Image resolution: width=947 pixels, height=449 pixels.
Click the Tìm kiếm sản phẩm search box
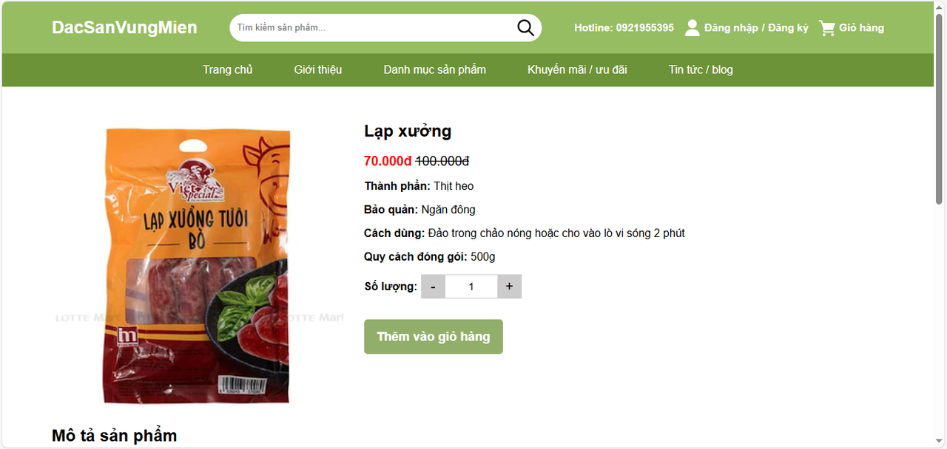(x=374, y=28)
